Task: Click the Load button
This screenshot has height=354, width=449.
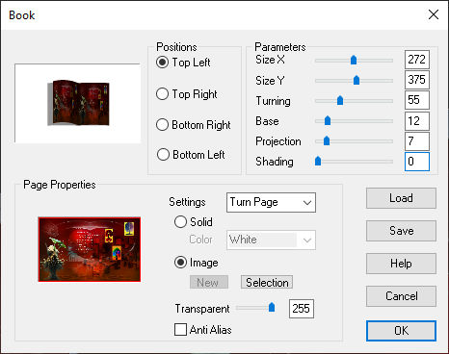Action: click(x=401, y=198)
